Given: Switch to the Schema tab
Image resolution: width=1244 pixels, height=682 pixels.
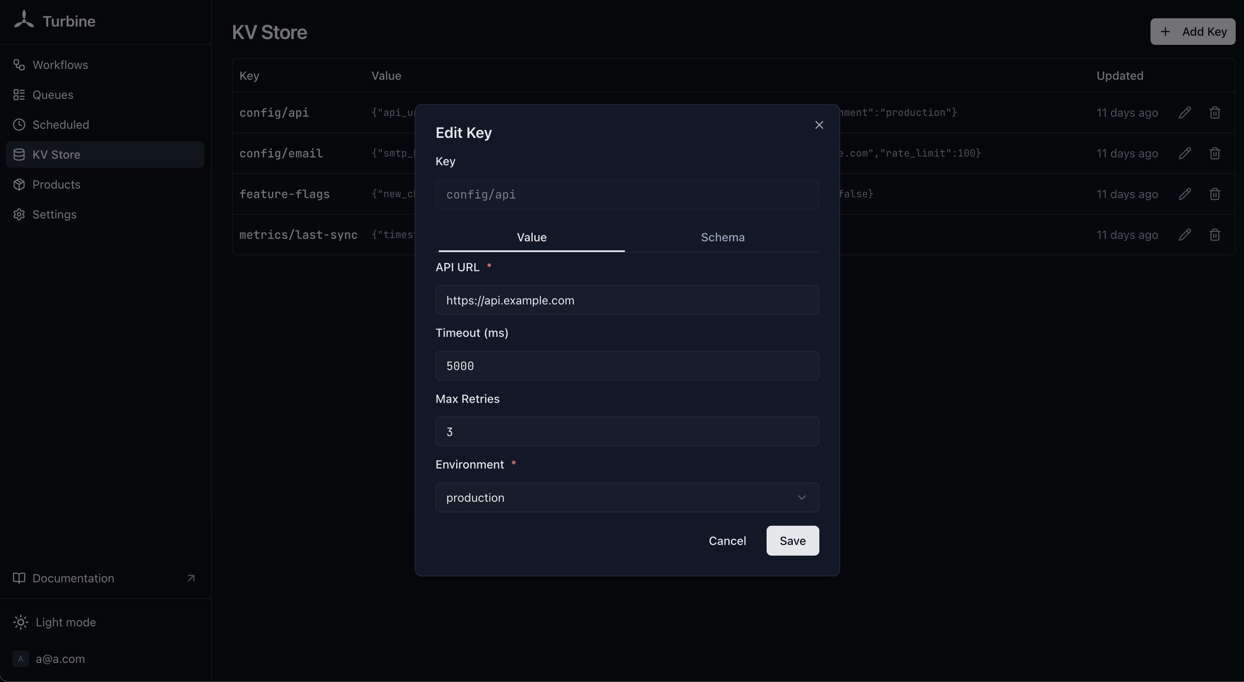Looking at the screenshot, I should 723,238.
